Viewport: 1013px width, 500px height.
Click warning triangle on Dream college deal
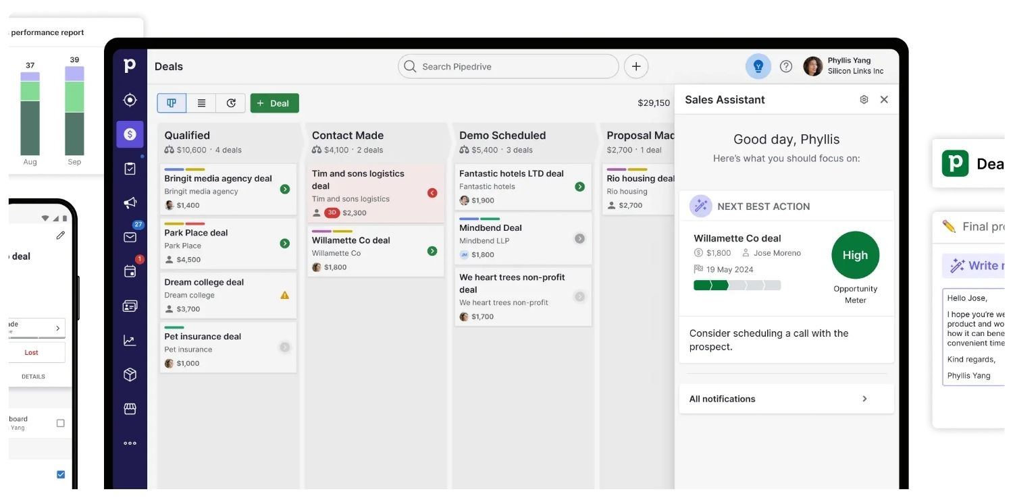click(285, 295)
